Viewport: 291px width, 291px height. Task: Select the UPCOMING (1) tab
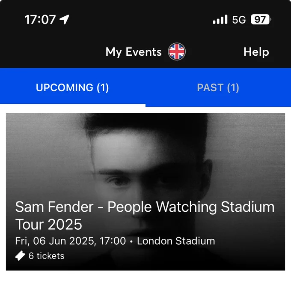coord(72,87)
